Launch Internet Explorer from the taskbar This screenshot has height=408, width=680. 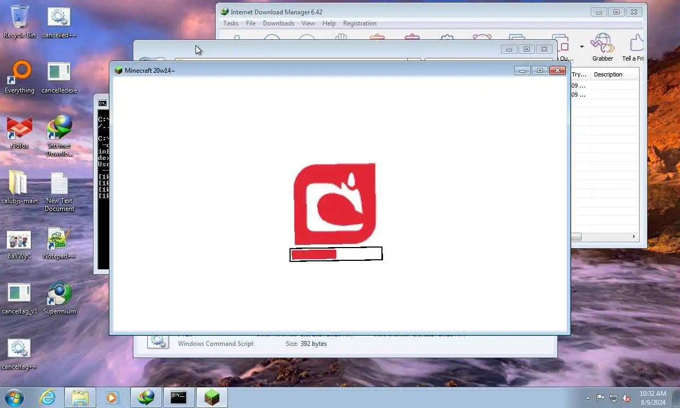coord(47,397)
